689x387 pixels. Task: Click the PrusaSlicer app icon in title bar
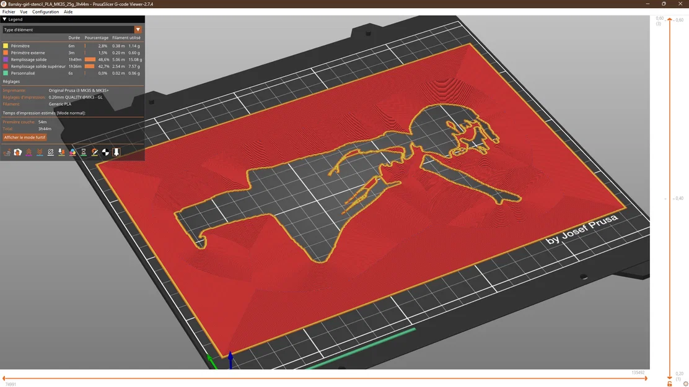pos(4,4)
